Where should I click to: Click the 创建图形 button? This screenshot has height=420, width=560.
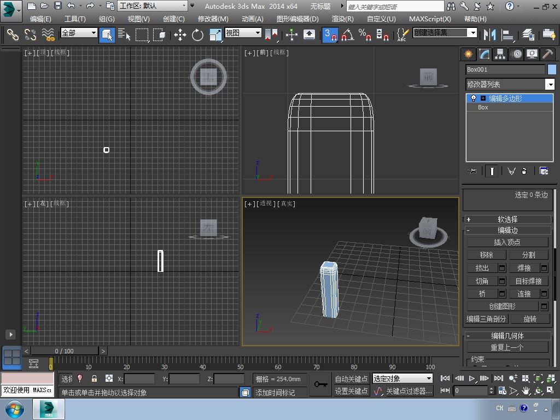pyautogui.click(x=502, y=306)
